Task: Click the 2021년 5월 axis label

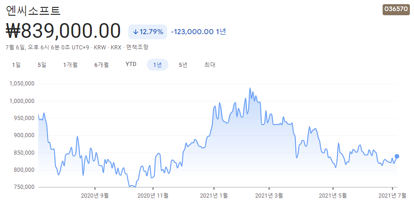Action: pos(333,196)
